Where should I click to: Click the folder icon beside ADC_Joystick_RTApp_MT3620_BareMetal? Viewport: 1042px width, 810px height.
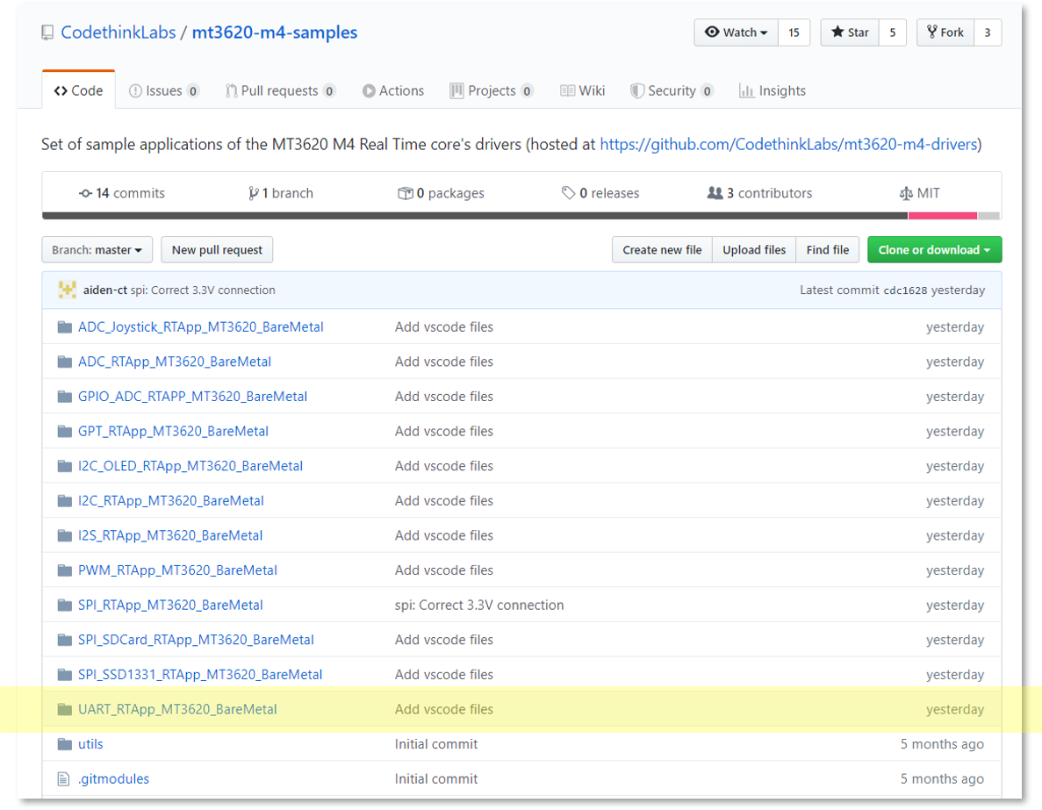[x=64, y=327]
